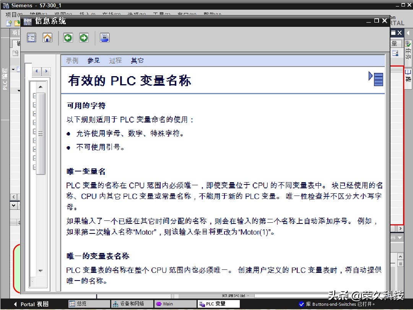Open the PLC 变量 editor tab
This screenshot has width=413, height=310.
tap(218, 304)
